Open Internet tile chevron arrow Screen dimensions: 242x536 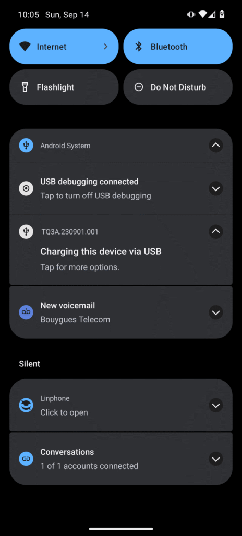pos(106,47)
